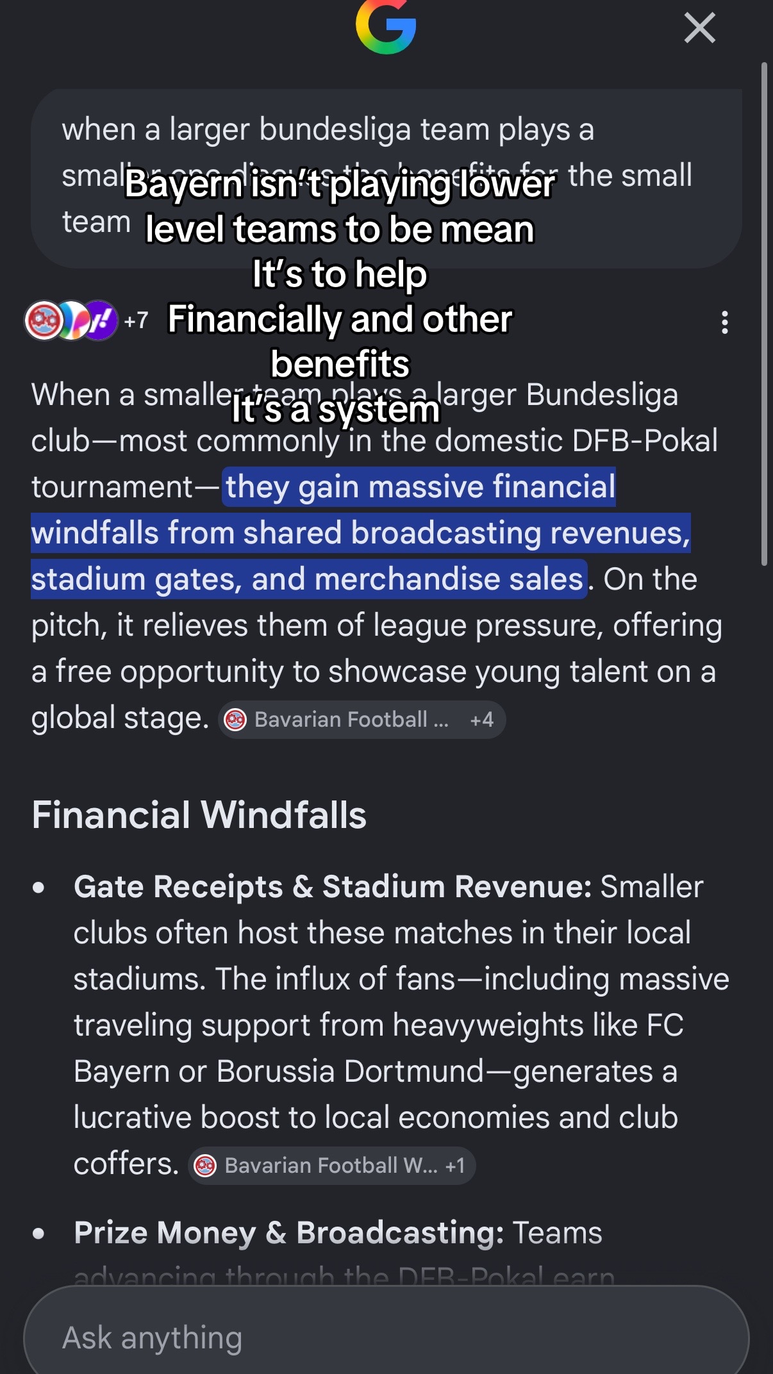Screen dimensions: 773x1374
Task: Click the favicon in the 'coffers' source chip
Action: (205, 1165)
